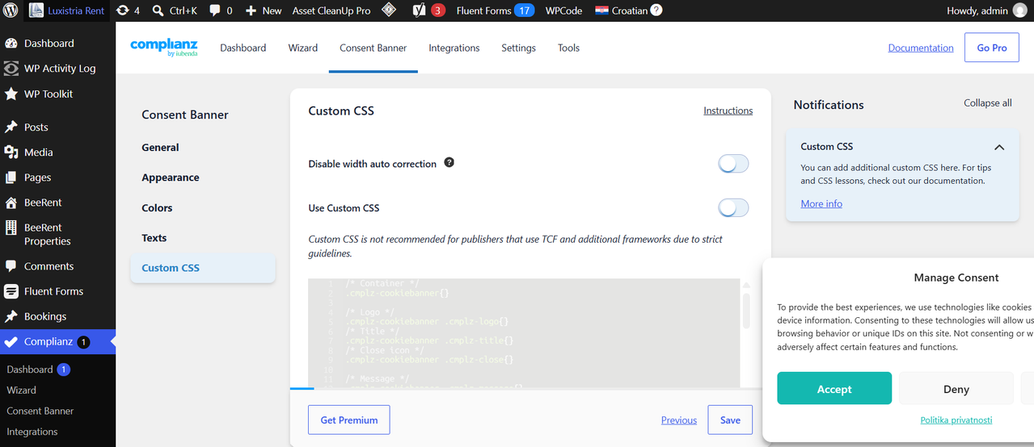Click Accept on cookie banner
This screenshot has height=447, width=1034.
[x=834, y=389]
